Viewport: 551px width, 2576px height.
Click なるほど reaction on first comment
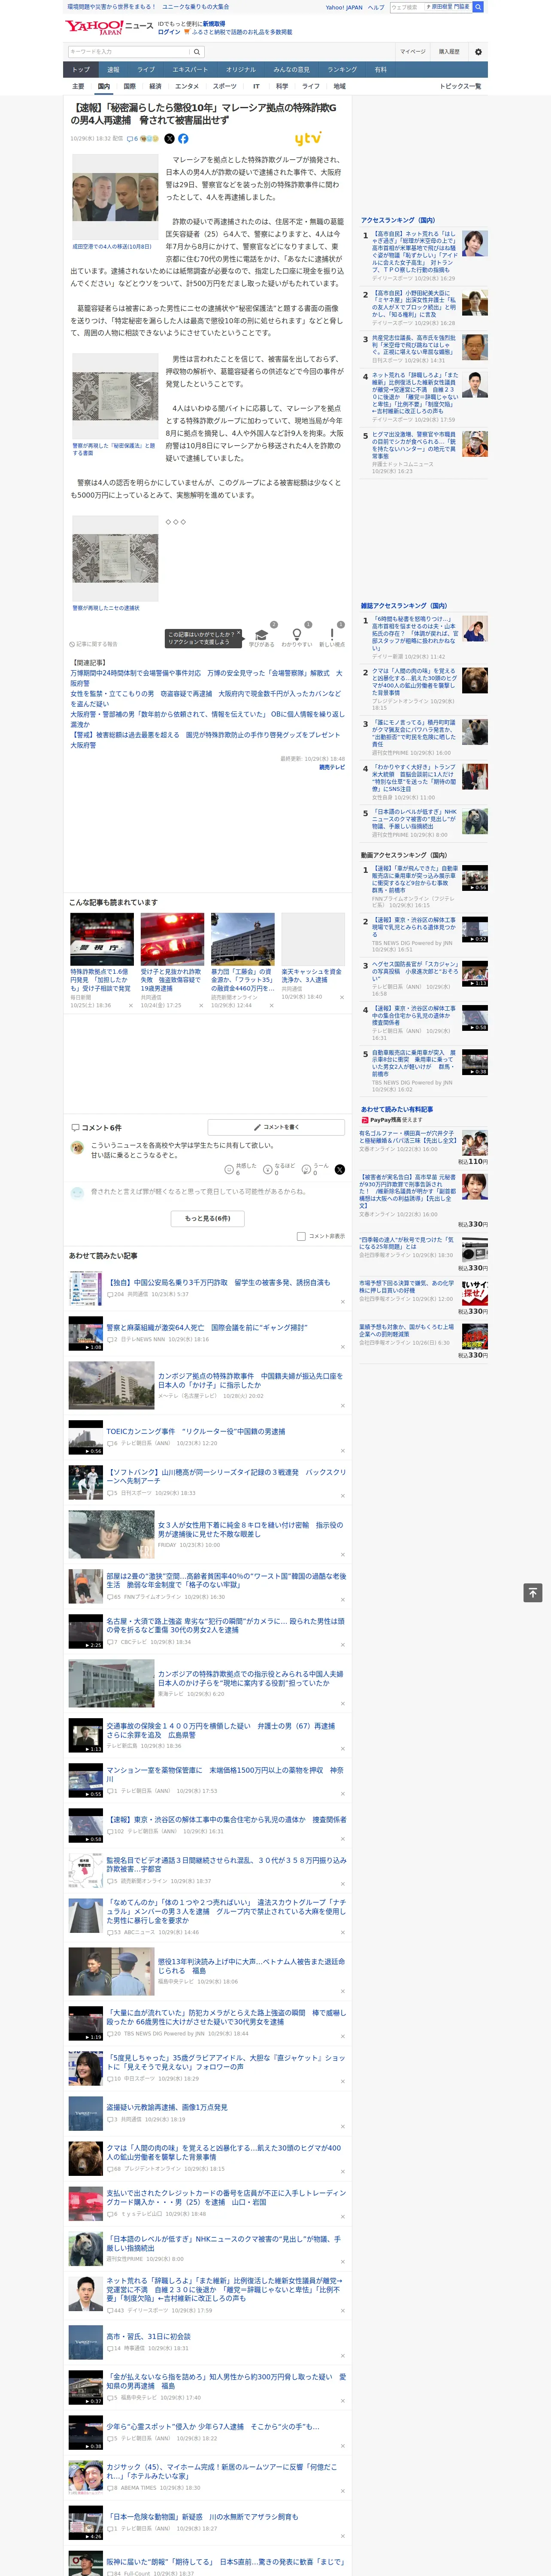pos(280,1169)
